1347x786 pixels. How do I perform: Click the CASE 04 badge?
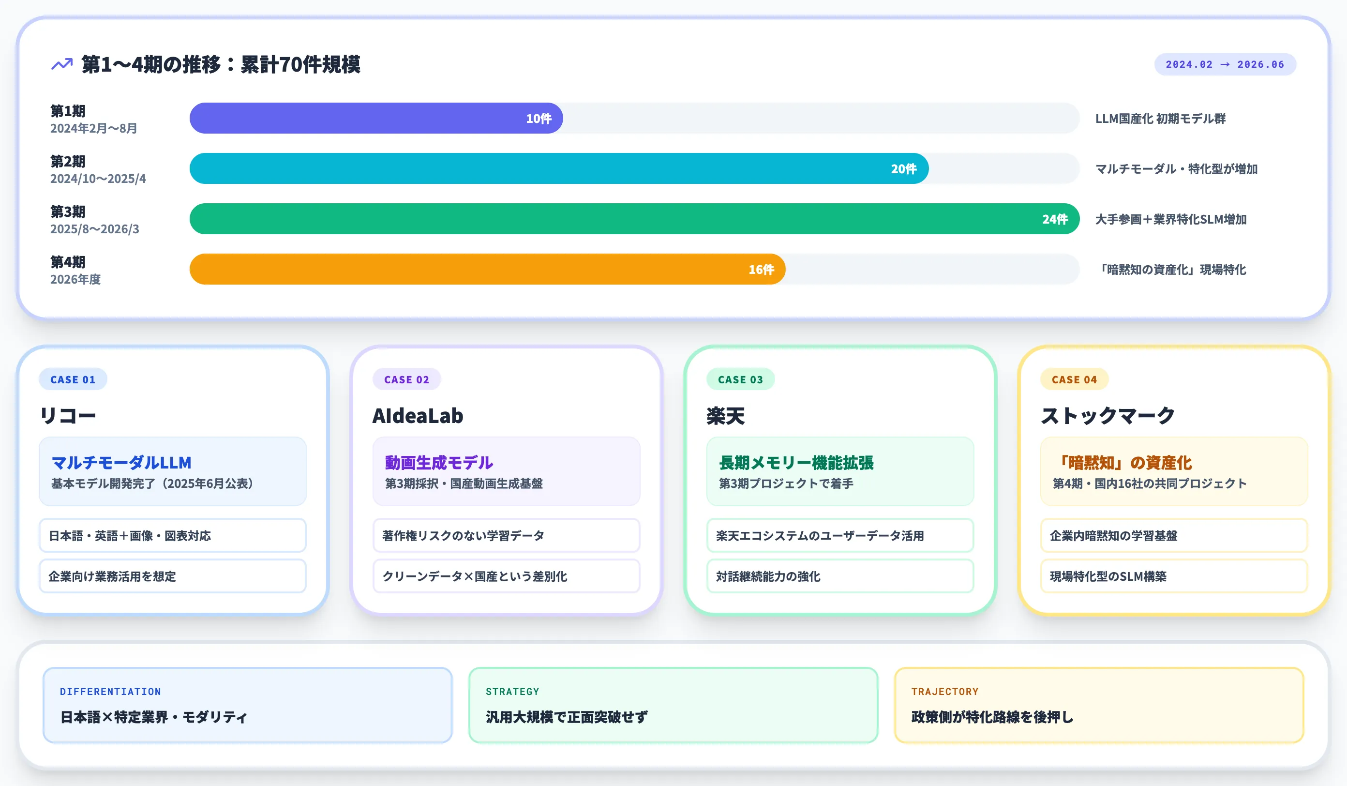pos(1075,379)
